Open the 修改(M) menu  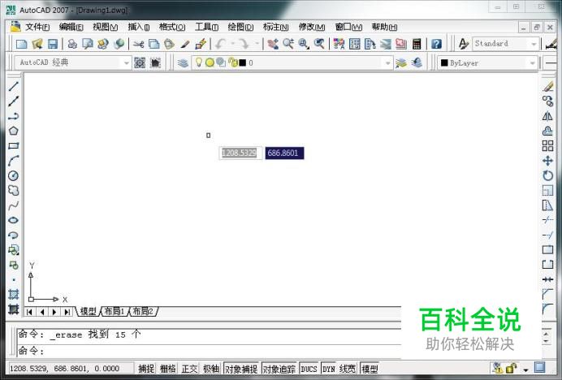[312, 27]
